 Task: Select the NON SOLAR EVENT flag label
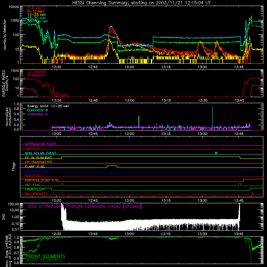(40, 153)
